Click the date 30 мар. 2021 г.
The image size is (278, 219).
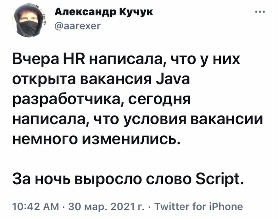point(99,206)
